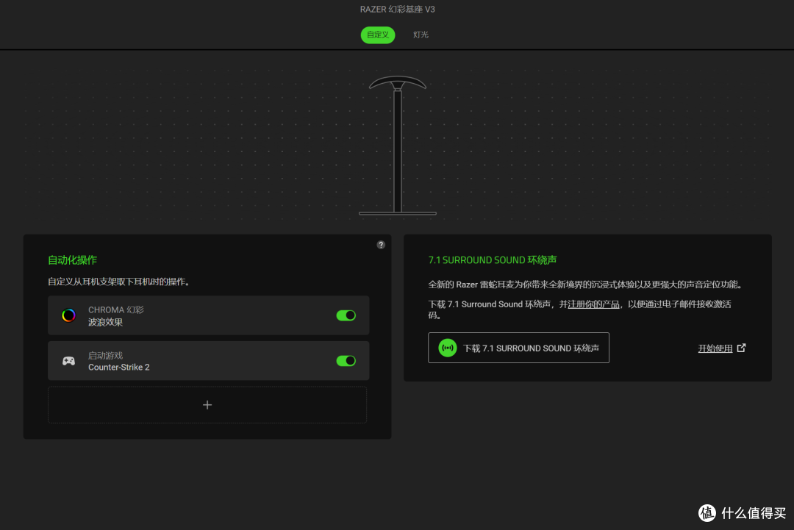Click the game controller icon
794x530 pixels.
click(x=68, y=361)
